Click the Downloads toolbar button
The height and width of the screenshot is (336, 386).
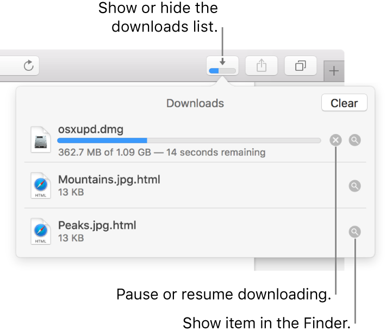(x=222, y=66)
